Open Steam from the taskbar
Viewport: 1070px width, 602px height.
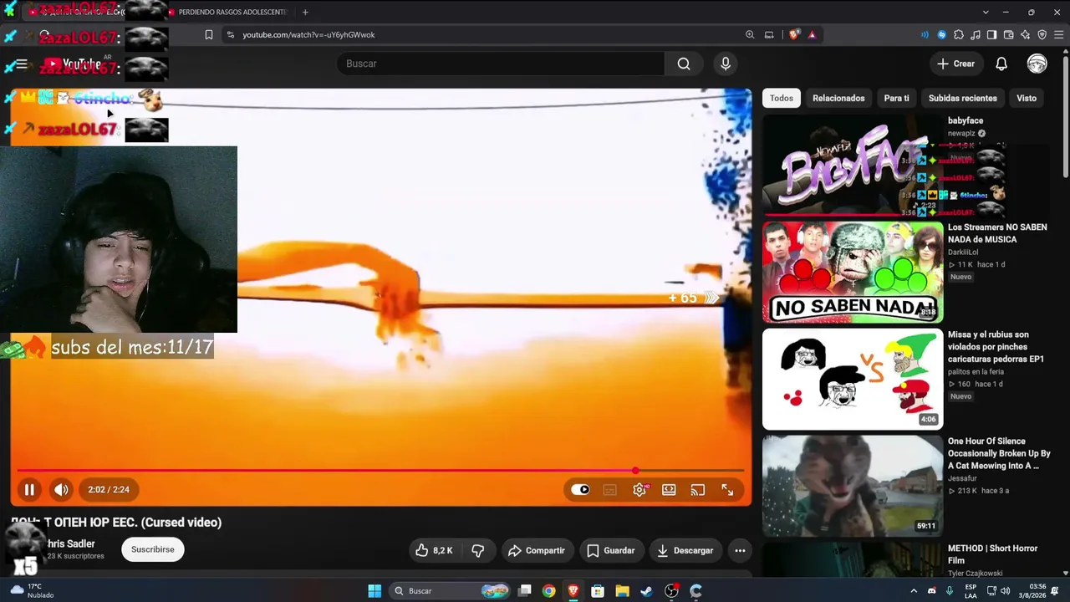point(646,591)
